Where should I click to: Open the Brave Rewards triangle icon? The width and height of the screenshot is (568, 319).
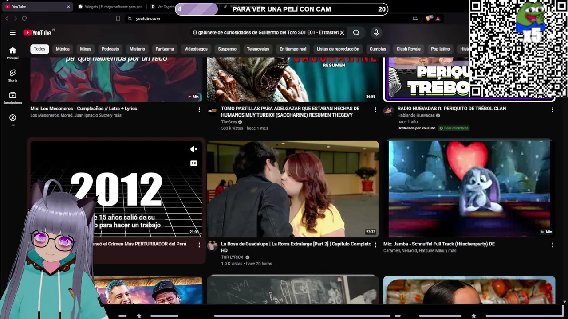pyautogui.click(x=438, y=19)
